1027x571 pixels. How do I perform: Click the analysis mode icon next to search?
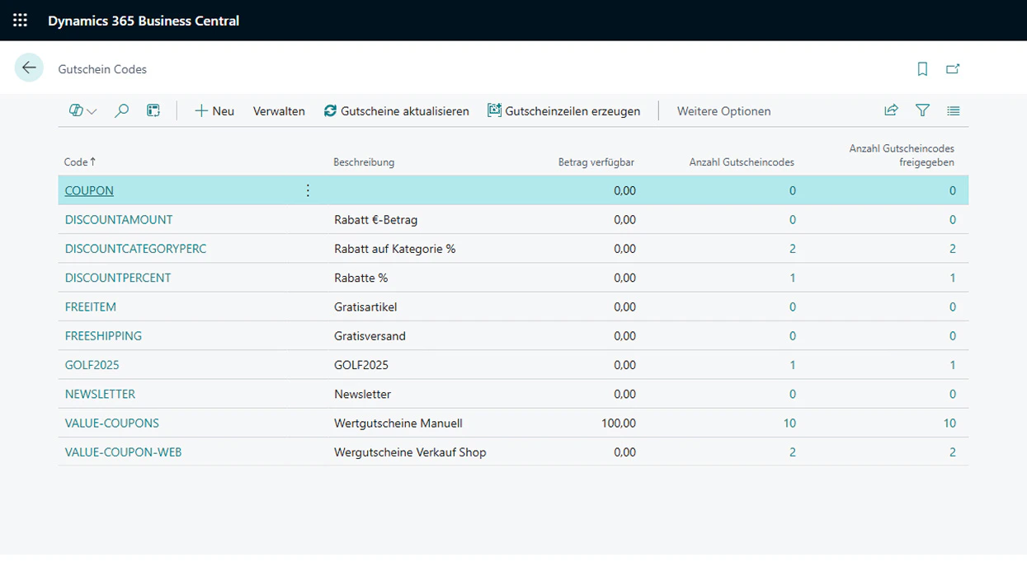coord(153,110)
